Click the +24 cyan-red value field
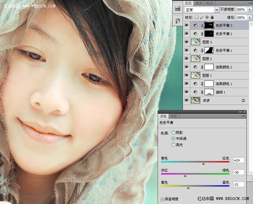Viewport: 253px width, 204px height. [x=239, y=160]
